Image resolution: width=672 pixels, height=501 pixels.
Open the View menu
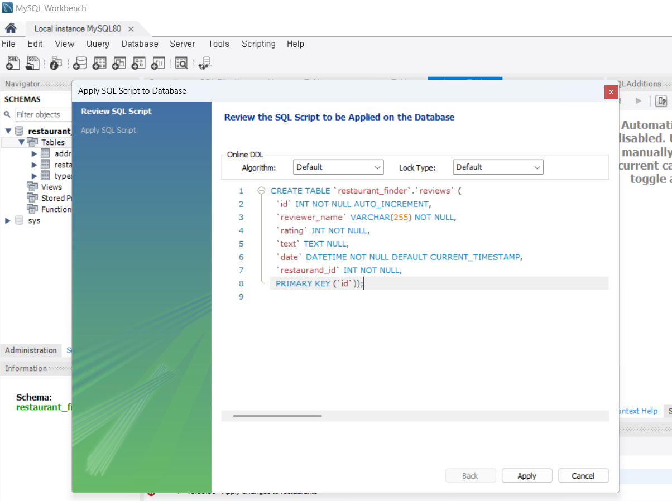pos(65,44)
